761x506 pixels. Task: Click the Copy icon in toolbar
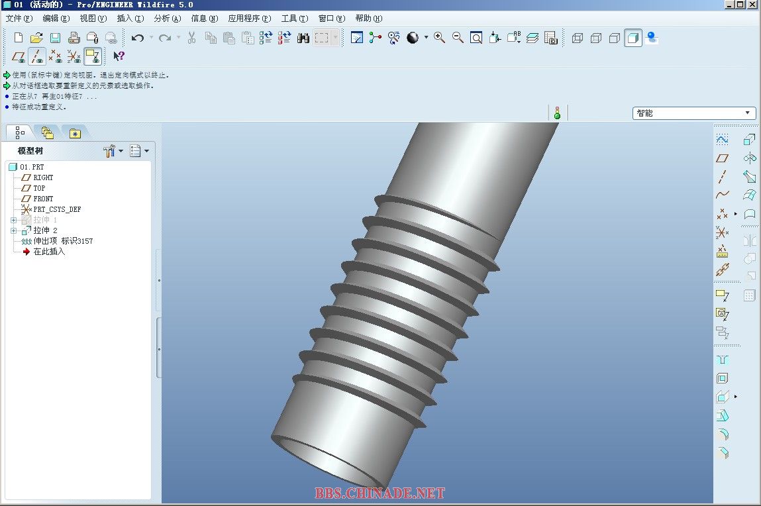point(211,38)
